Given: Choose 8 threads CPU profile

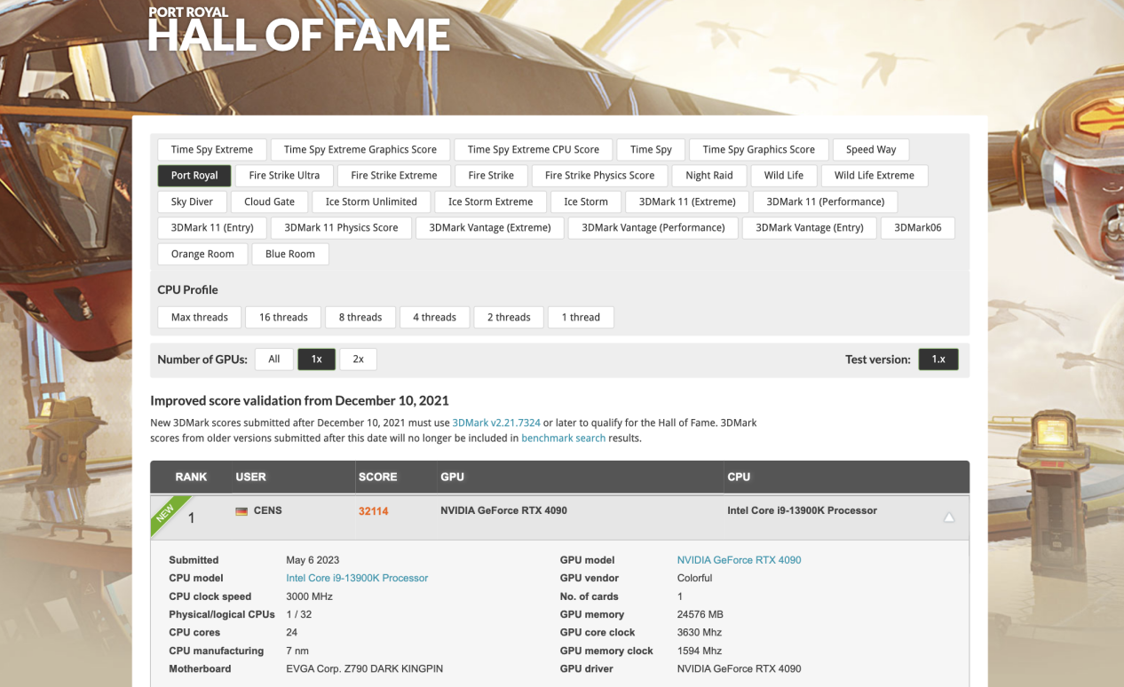Looking at the screenshot, I should tap(360, 318).
